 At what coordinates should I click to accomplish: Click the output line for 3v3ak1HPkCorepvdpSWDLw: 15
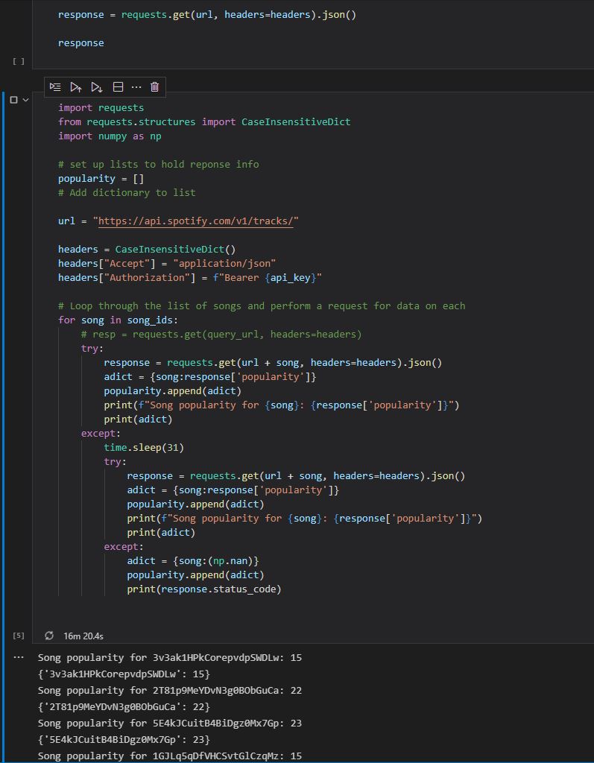(170, 657)
